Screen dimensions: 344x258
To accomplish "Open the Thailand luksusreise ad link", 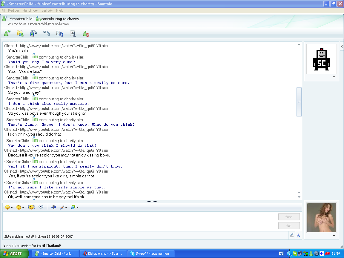I will (32, 246).
